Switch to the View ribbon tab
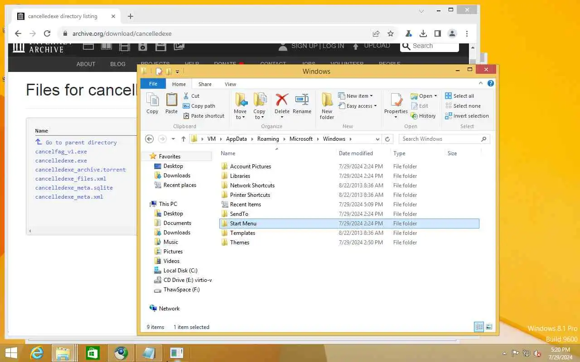Screen dimensions: 580x362 point(230,84)
